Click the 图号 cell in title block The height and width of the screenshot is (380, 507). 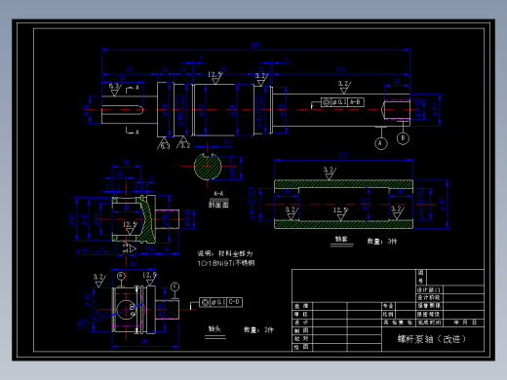[x=421, y=277]
